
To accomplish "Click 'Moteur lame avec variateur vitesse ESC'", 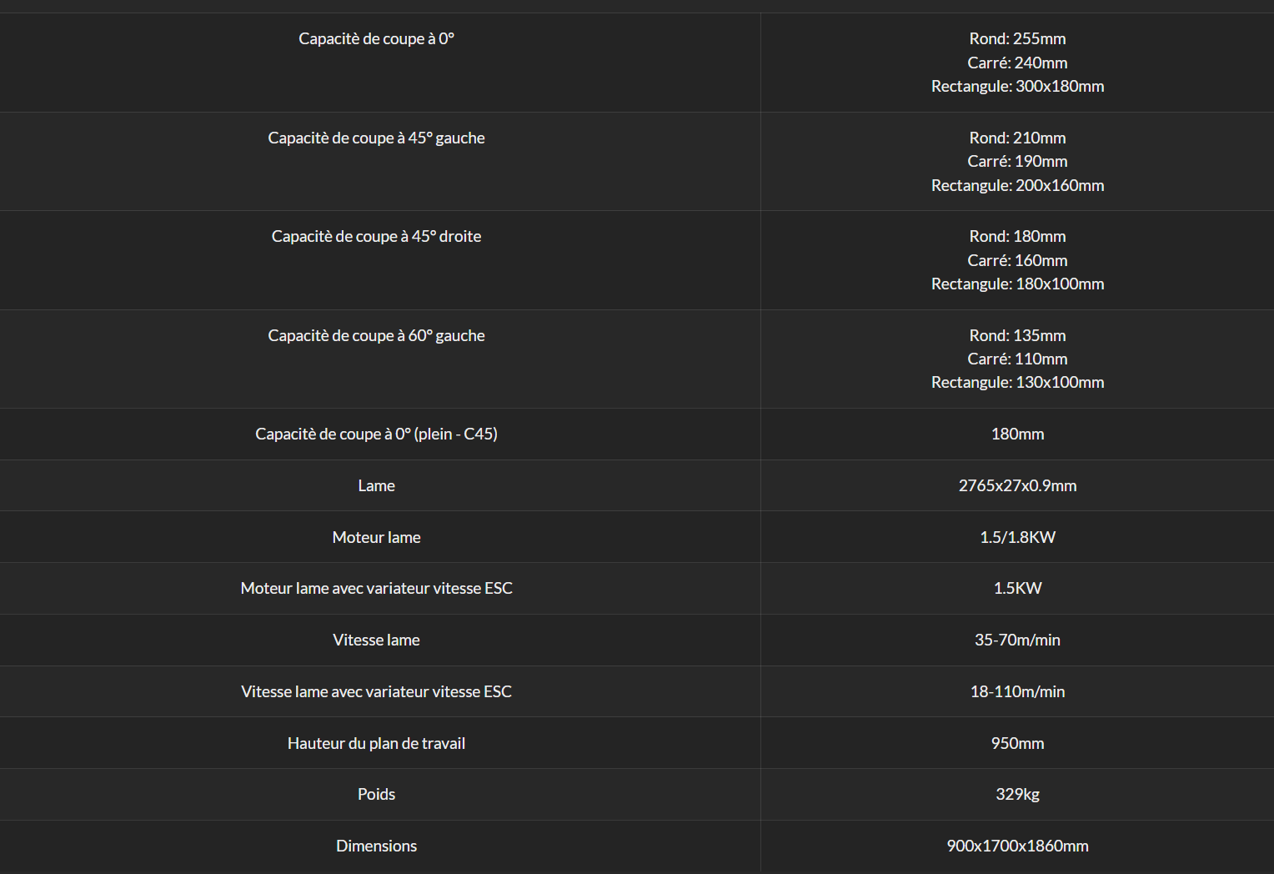I will pyautogui.click(x=376, y=588).
